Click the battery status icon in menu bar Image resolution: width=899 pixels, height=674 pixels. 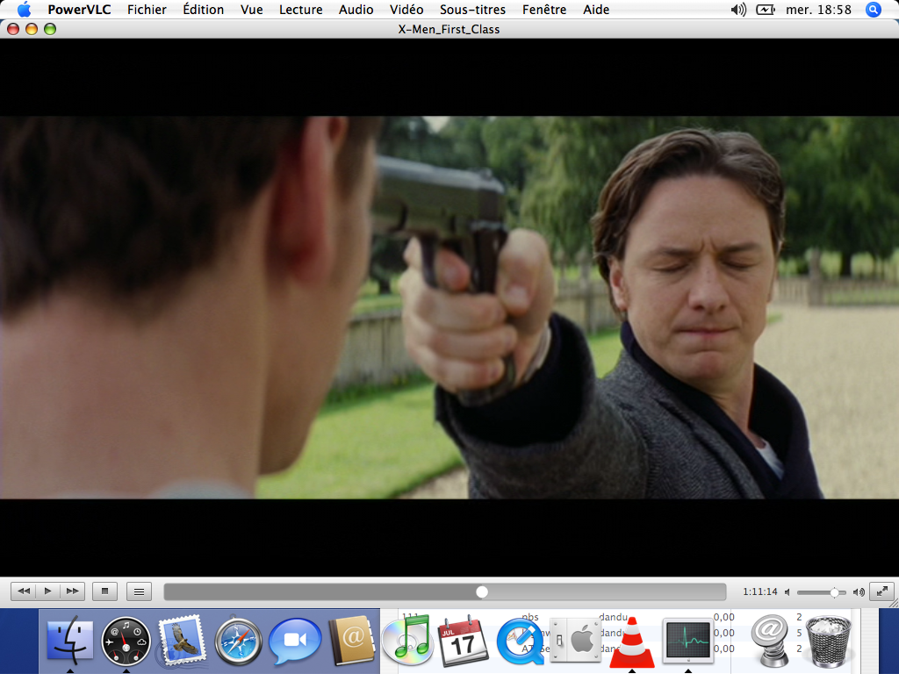tap(766, 10)
